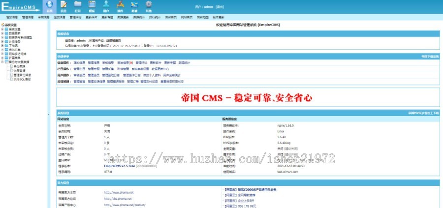Expand the 系统设置 folder node

[x=2, y=29]
